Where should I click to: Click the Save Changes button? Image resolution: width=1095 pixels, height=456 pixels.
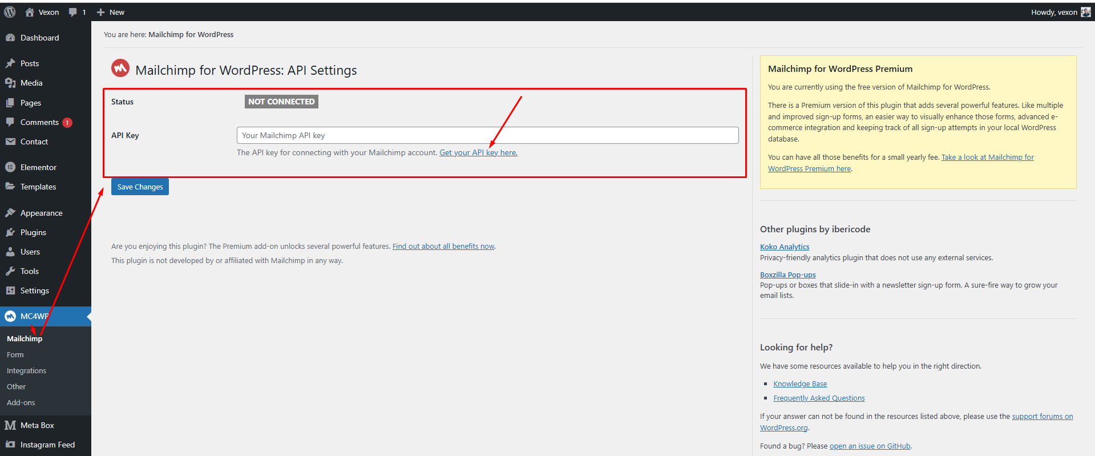140,187
